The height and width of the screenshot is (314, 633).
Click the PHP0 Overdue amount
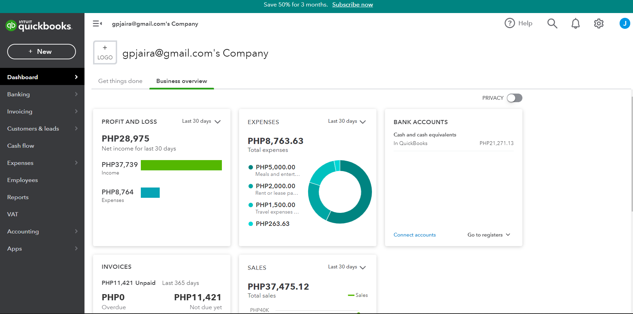pos(113,297)
